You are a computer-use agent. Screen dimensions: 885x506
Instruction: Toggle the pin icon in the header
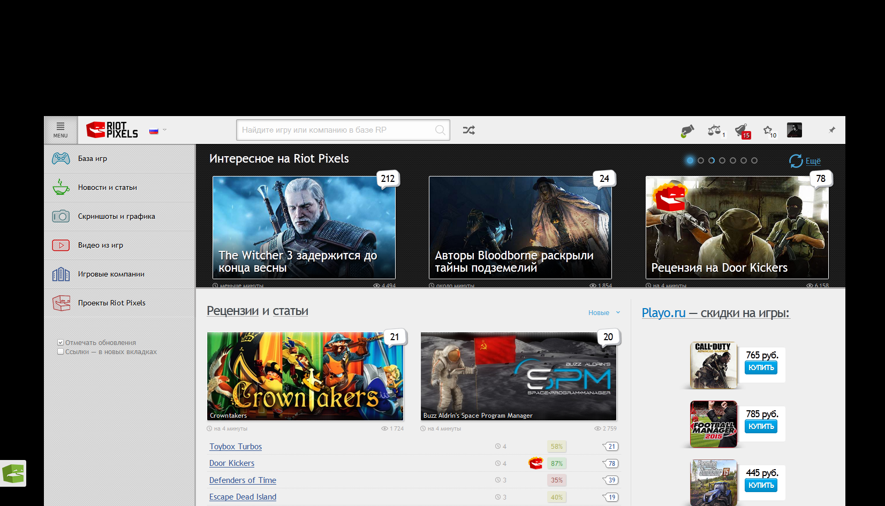point(832,130)
